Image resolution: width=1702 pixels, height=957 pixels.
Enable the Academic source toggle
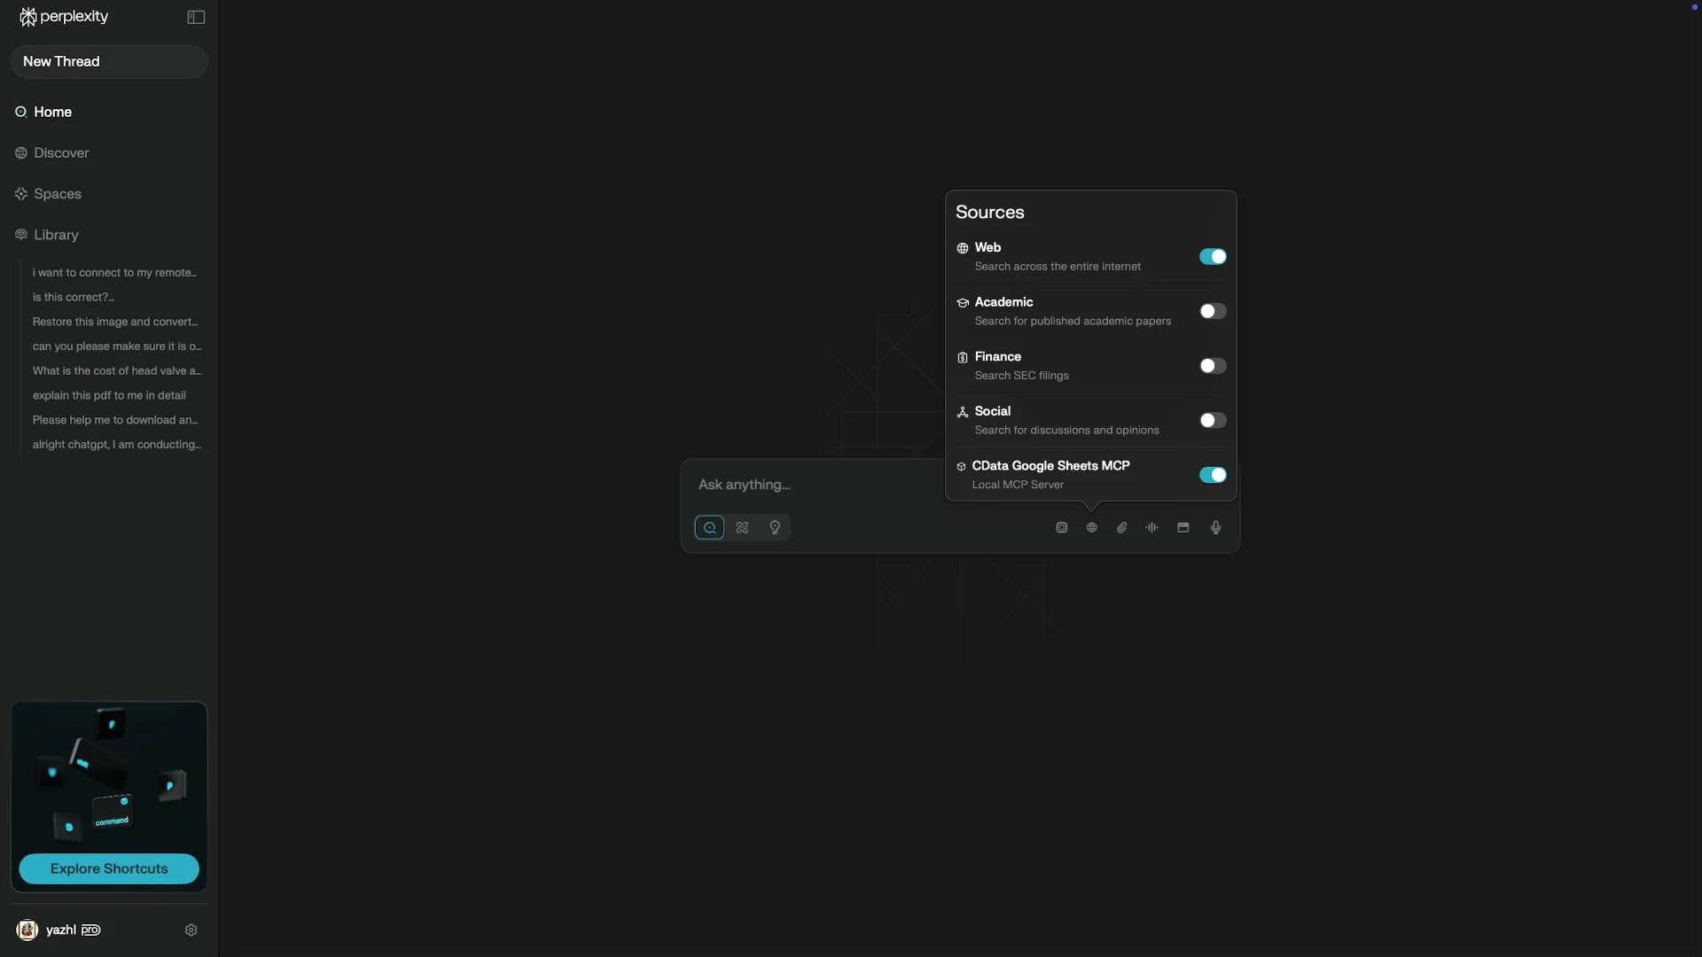(x=1212, y=311)
